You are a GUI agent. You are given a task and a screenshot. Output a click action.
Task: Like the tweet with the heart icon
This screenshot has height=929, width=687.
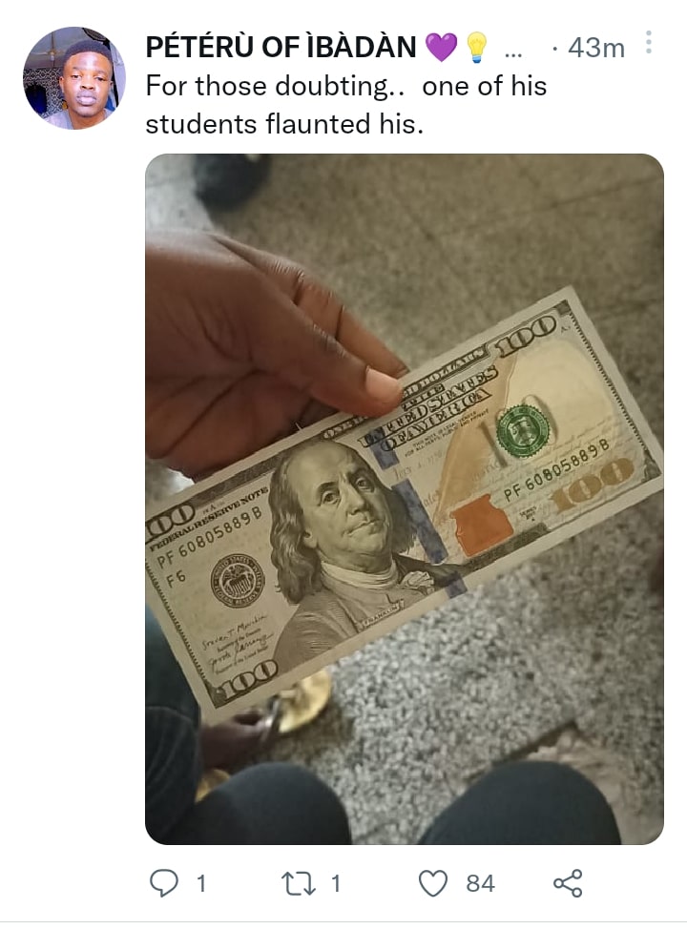click(x=433, y=883)
